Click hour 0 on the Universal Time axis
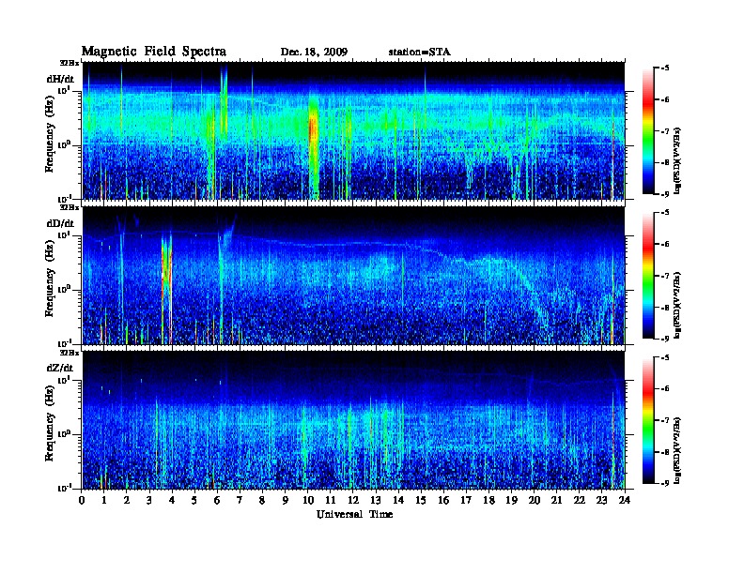 point(82,500)
